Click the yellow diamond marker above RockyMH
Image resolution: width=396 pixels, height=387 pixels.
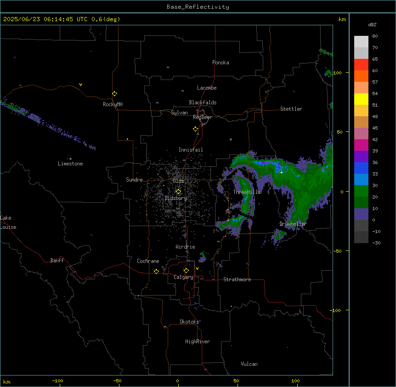(115, 93)
